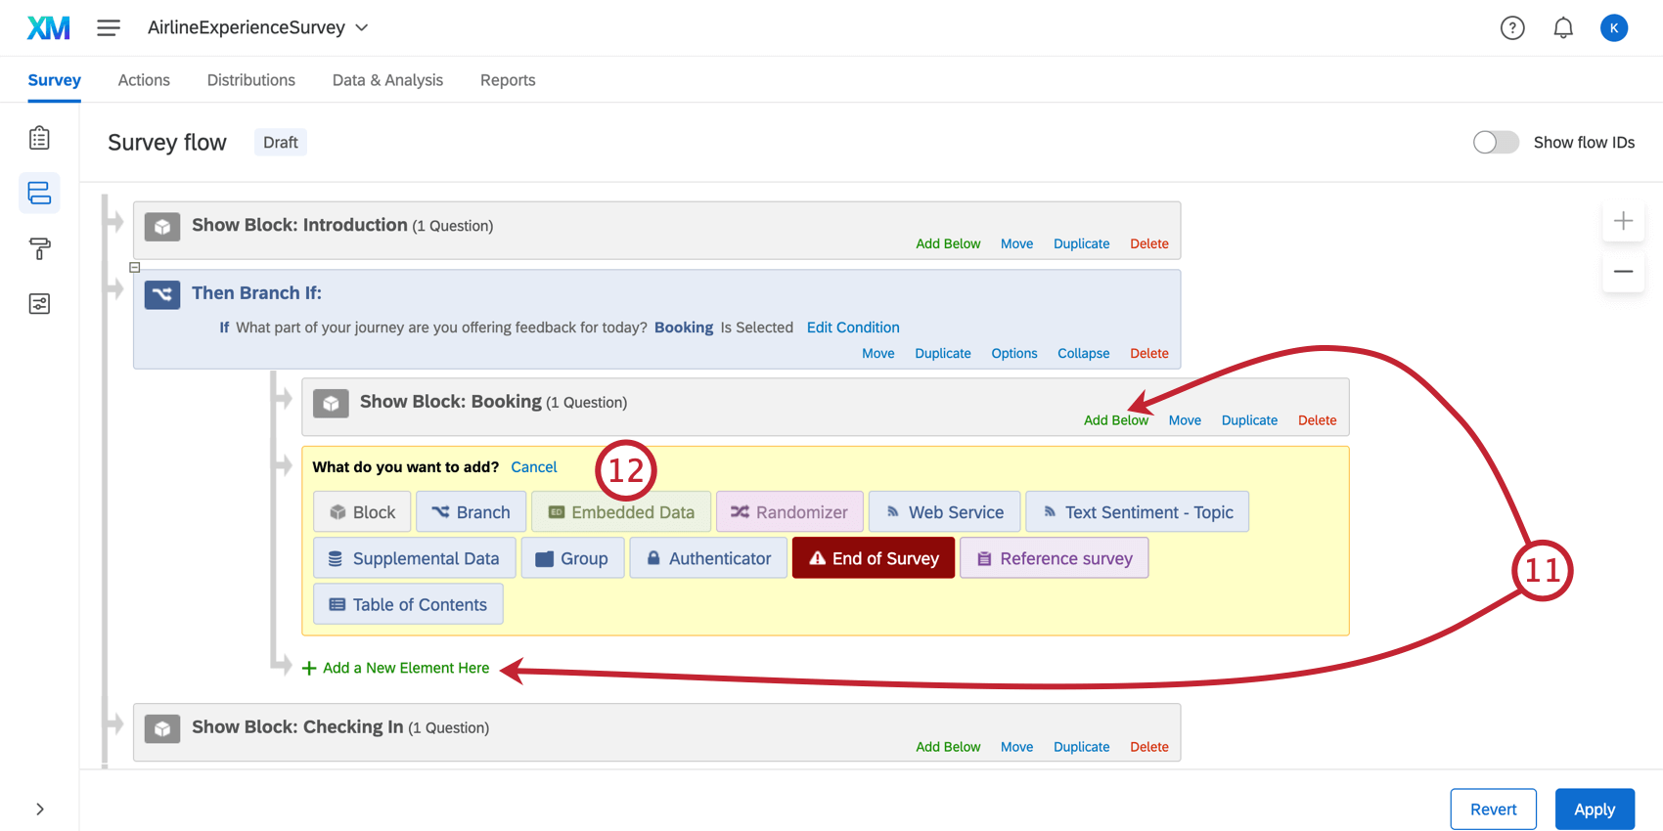Click Add a New Element Here
1663x831 pixels.
pos(396,668)
